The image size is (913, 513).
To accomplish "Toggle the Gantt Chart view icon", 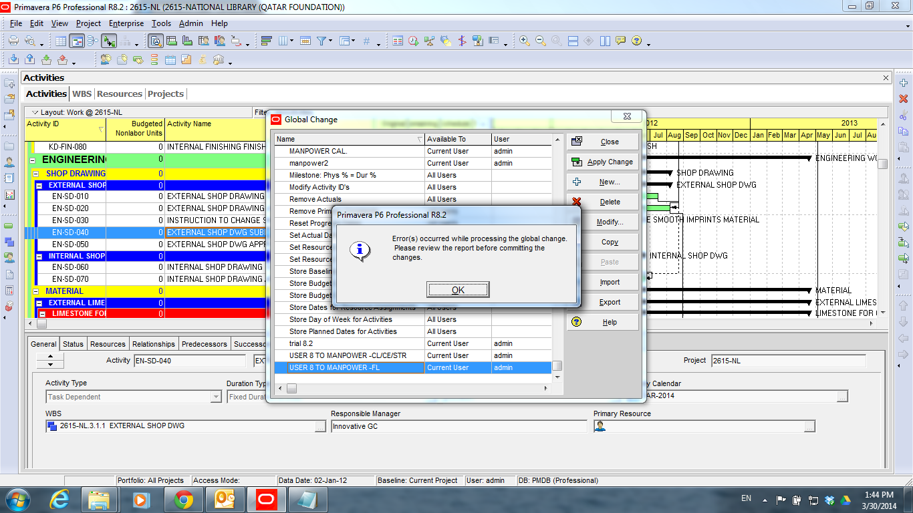I will [77, 41].
